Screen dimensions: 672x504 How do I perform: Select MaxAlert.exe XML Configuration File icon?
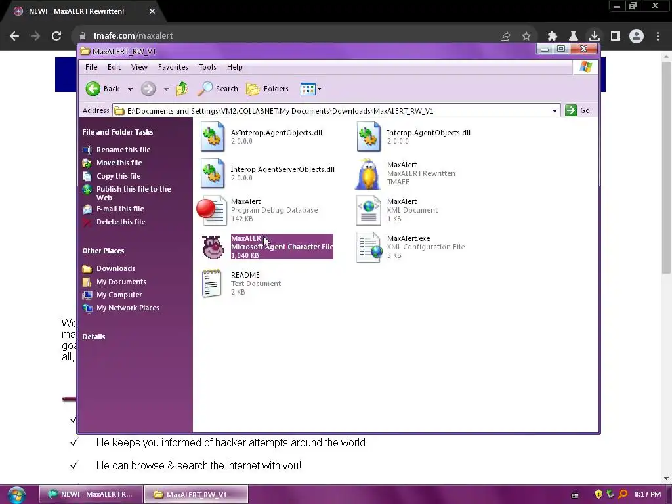tap(369, 247)
